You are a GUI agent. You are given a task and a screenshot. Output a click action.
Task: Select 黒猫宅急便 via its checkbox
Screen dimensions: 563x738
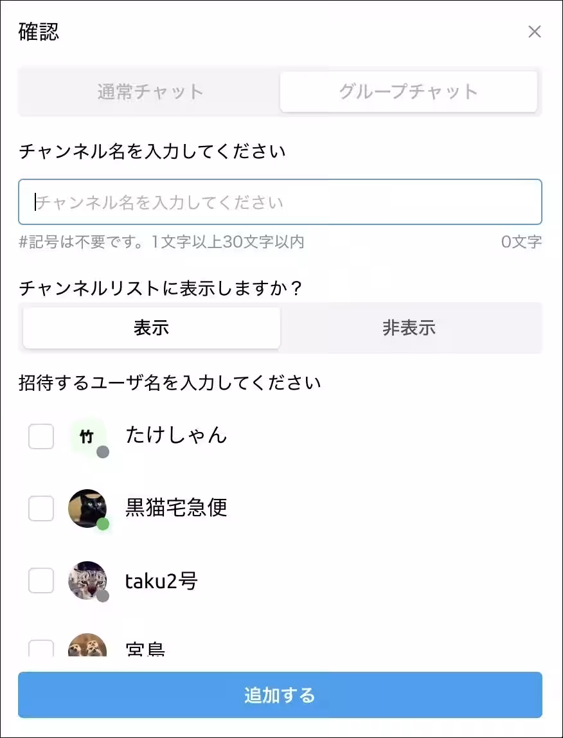click(x=40, y=509)
